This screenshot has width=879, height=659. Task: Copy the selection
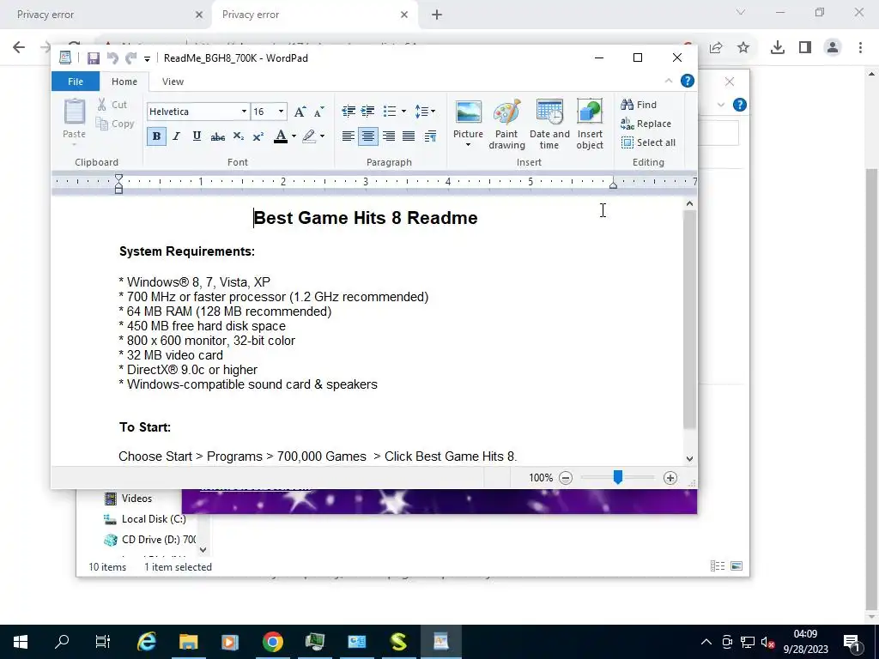tap(115, 124)
